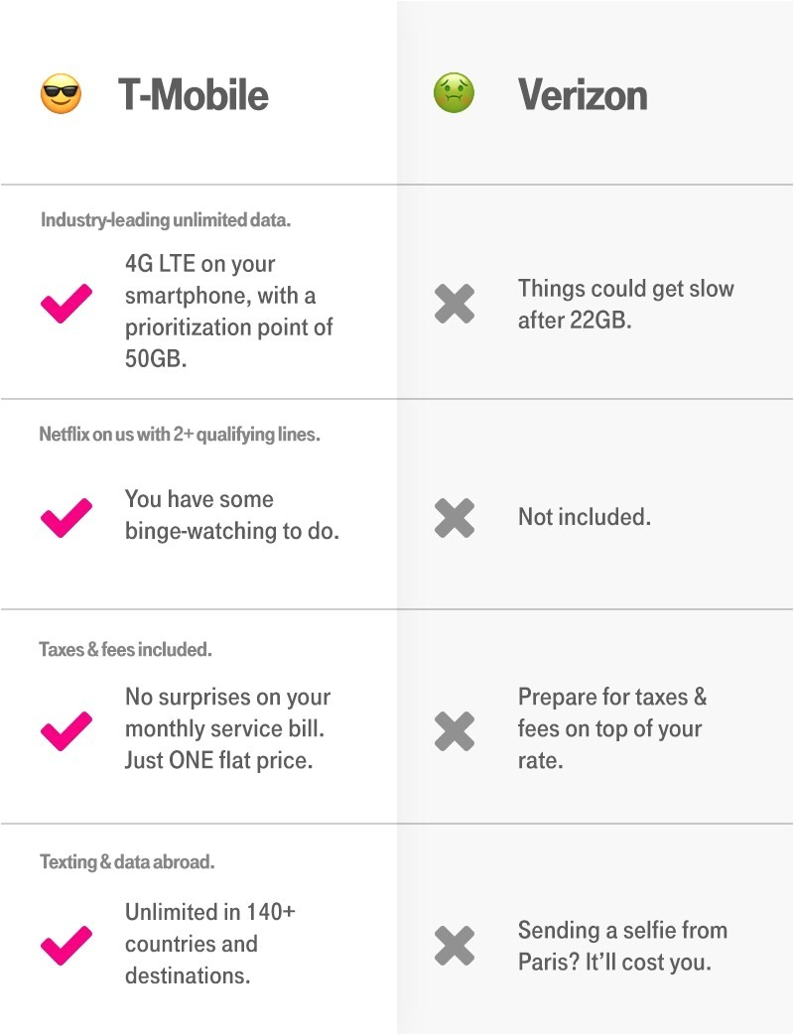
Task: Click the pink checkmark beside ONE flat price
Action: [66, 731]
